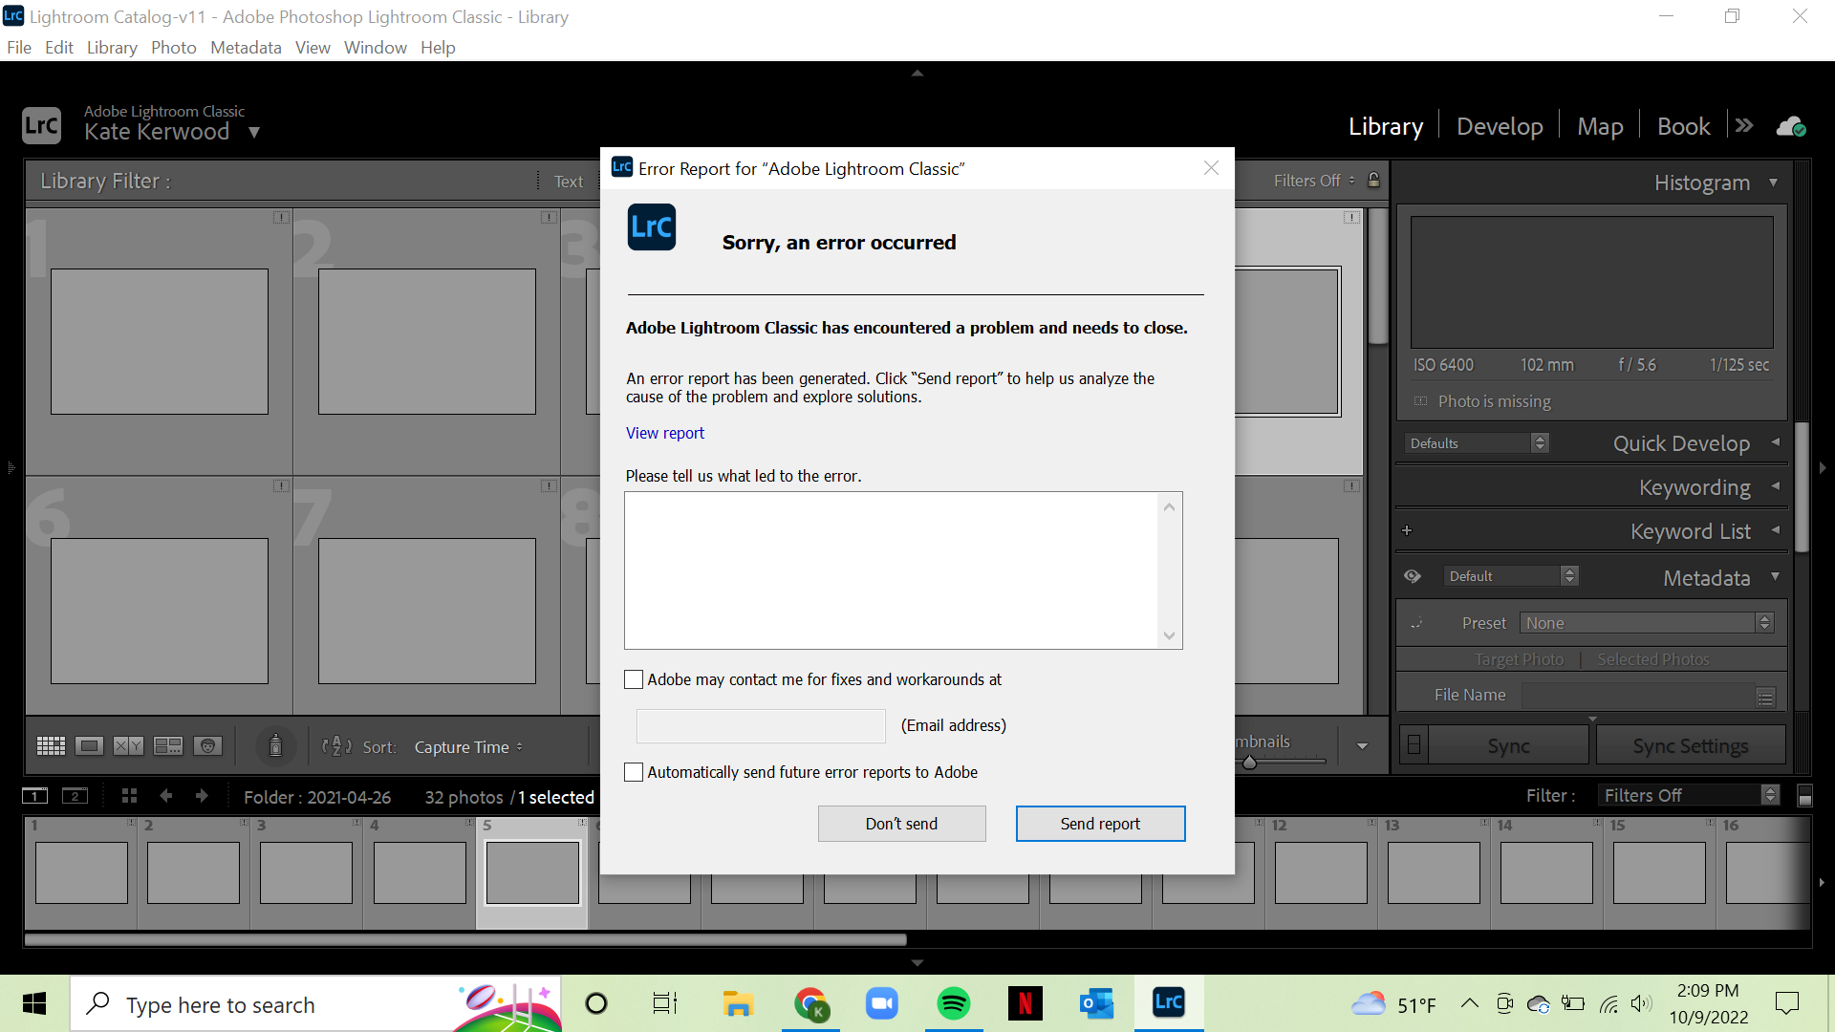Open the metadata Preset None dropdown
Image resolution: width=1835 pixels, height=1032 pixels.
point(1646,623)
